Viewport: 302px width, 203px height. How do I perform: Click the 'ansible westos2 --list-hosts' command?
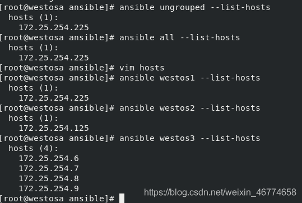[x=190, y=108]
